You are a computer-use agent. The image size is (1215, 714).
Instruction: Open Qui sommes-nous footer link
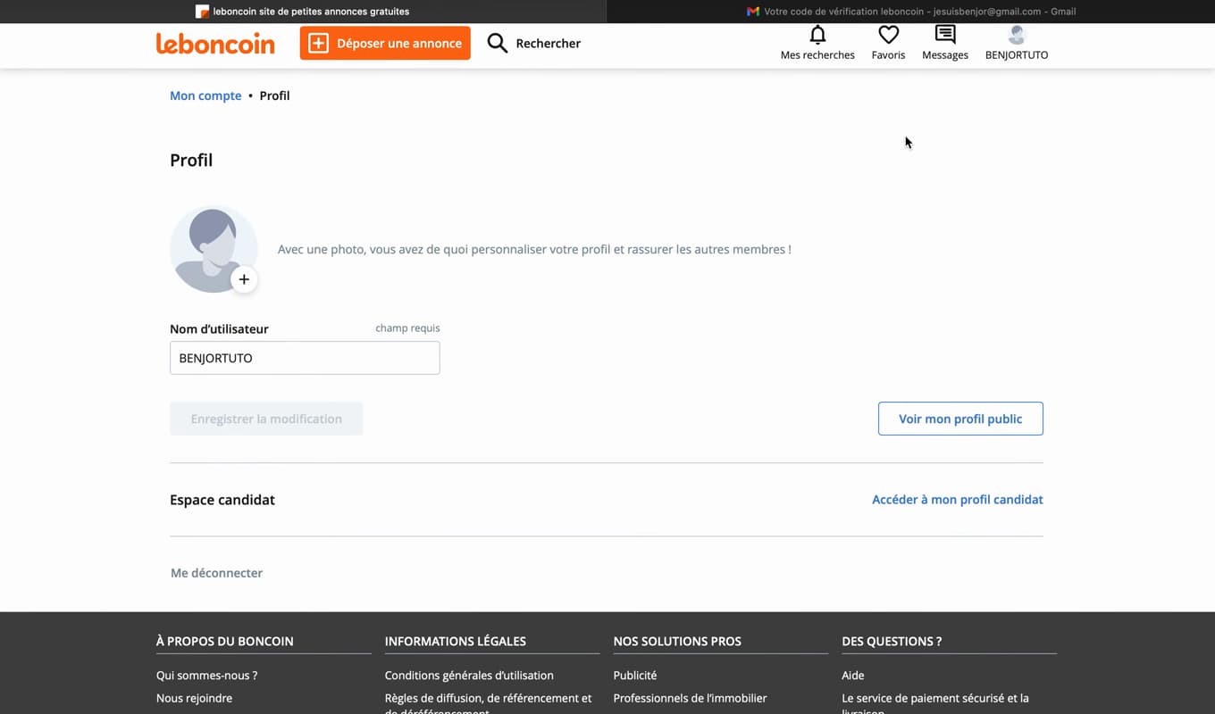206,676
